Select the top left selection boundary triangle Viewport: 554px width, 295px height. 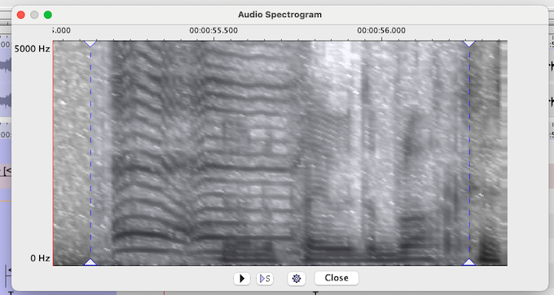tap(90, 44)
